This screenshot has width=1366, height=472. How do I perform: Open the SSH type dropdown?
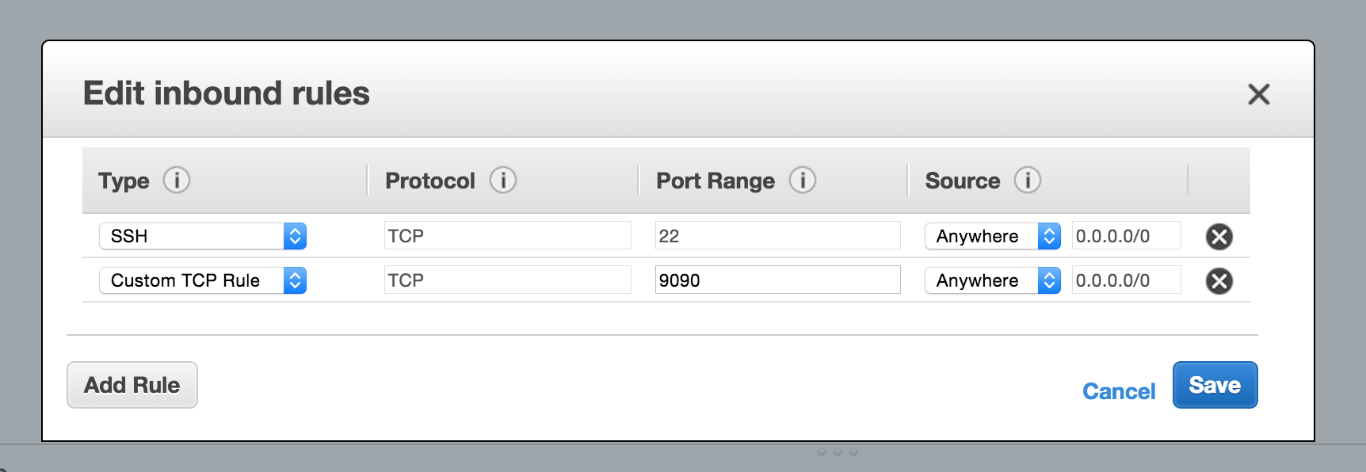tap(203, 236)
